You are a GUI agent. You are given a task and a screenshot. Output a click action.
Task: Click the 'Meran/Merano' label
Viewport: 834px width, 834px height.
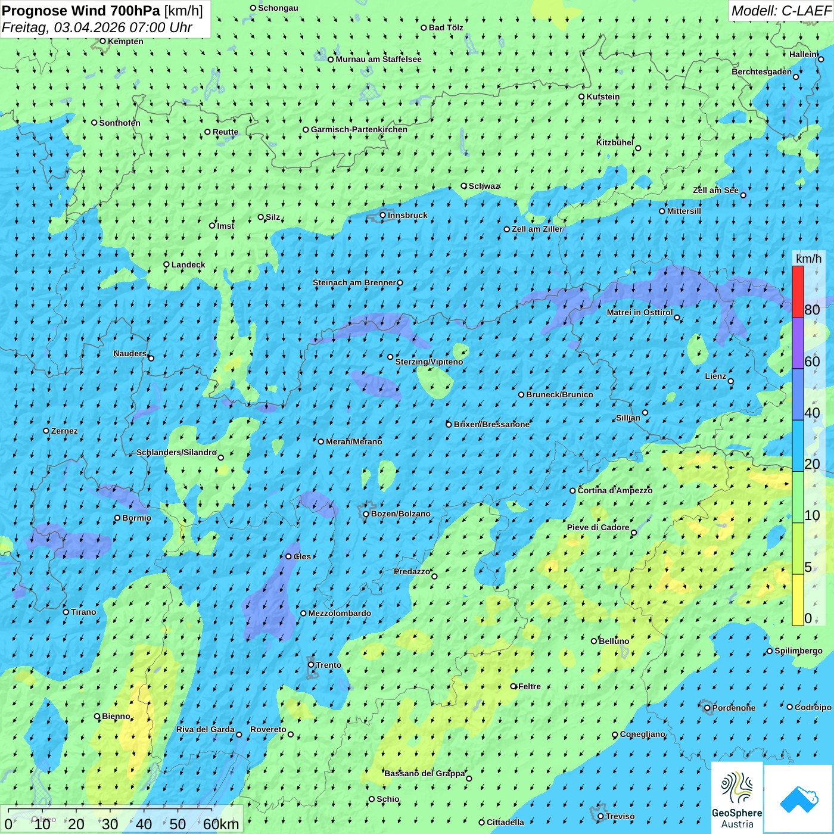tap(354, 441)
